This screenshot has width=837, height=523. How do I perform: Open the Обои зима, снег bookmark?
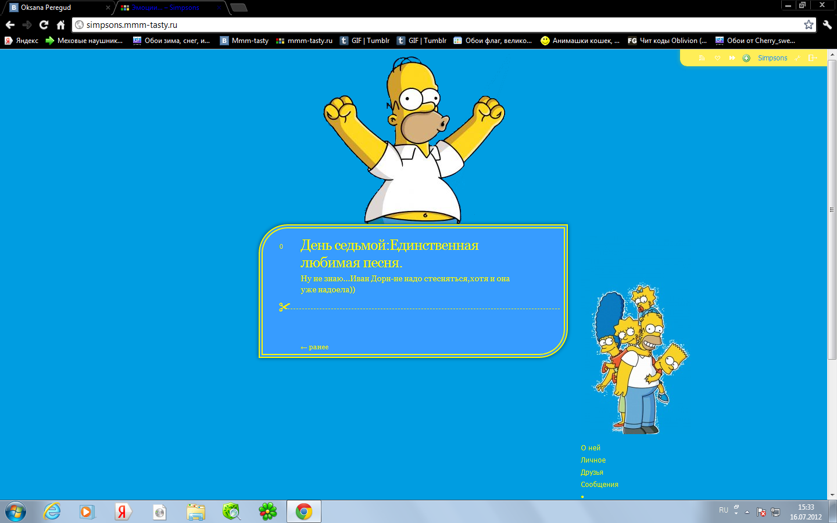click(171, 41)
